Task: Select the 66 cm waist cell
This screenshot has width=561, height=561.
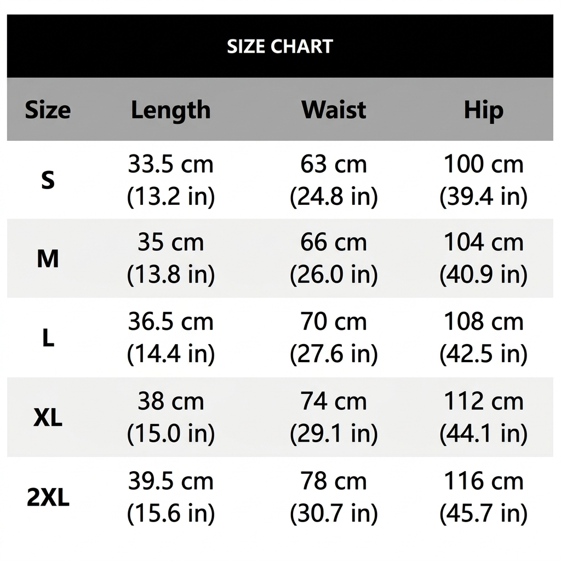Action: point(334,259)
